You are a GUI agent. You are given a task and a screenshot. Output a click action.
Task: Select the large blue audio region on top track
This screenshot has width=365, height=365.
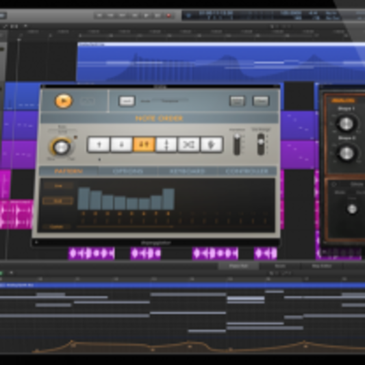pos(221,62)
